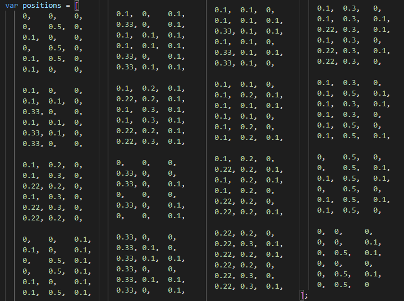The width and height of the screenshot is (404, 301).
Task: Click the bottom row of the first column
Action: pyautogui.click(x=57, y=292)
